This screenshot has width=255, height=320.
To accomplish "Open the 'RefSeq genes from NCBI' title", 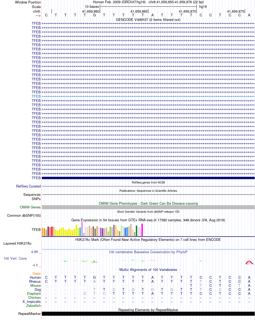I will pyautogui.click(x=148, y=182).
